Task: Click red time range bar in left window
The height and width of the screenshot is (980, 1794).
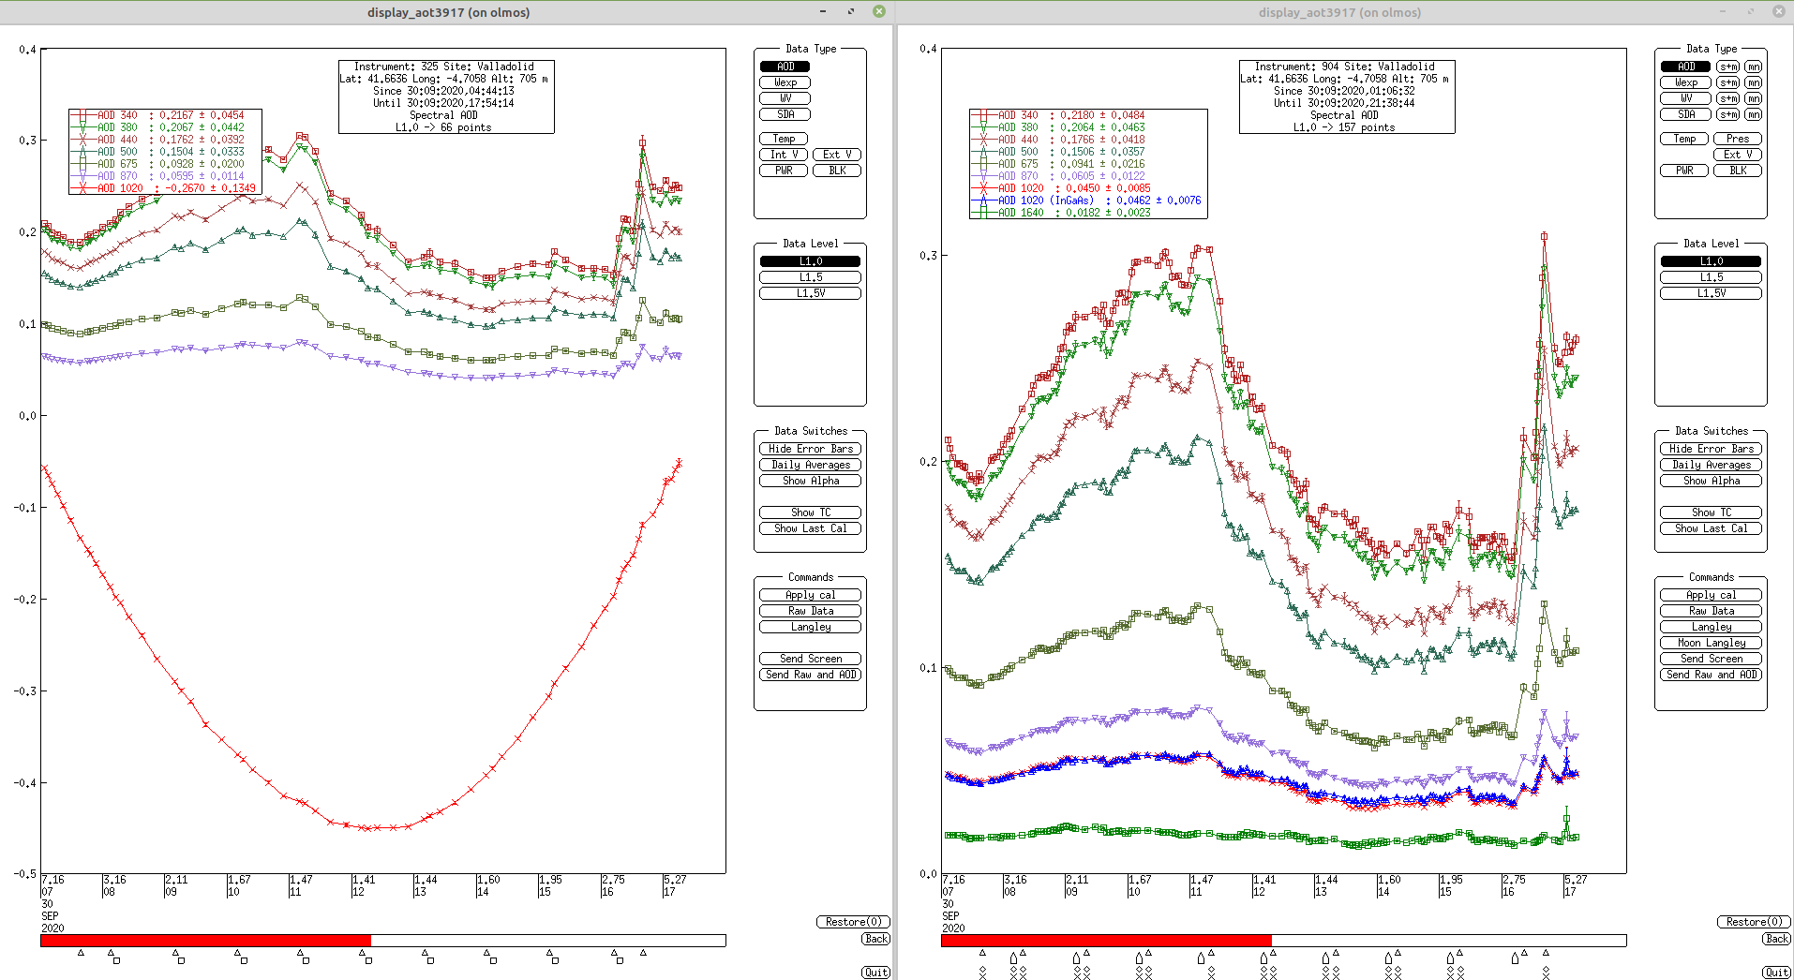Action: (205, 941)
